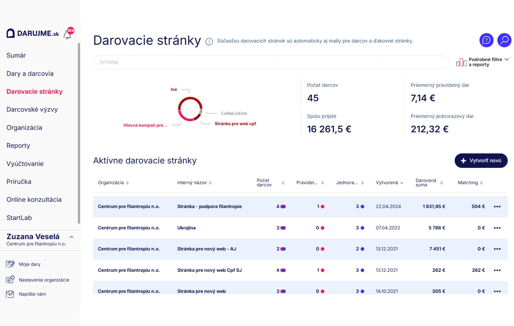Sort by Počet darcov column
Image resolution: width=514 pixels, height=326 pixels.
[271, 183]
